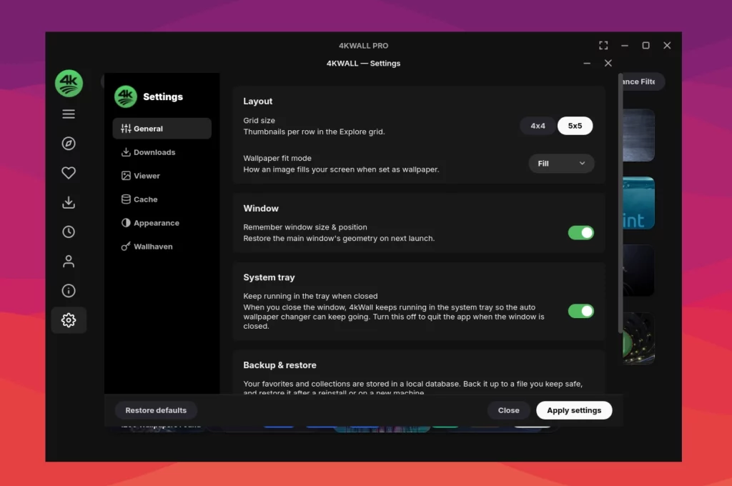Click the settings gear icon in the sidebar
This screenshot has width=732, height=486.
[x=69, y=319]
